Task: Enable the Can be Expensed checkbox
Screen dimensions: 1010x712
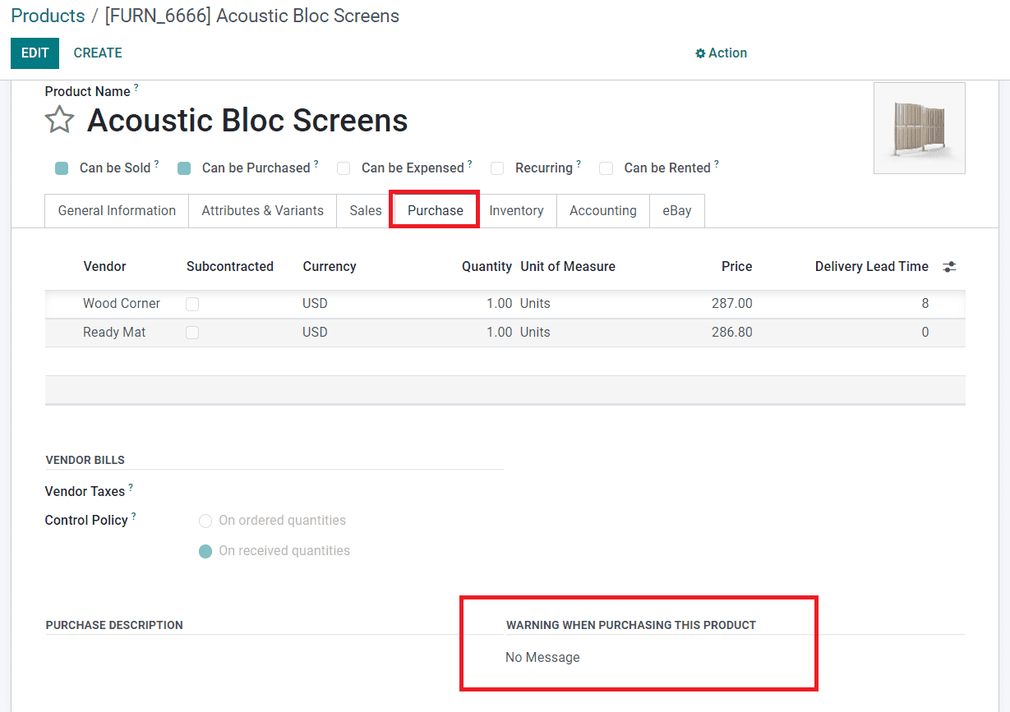Action: click(x=344, y=168)
